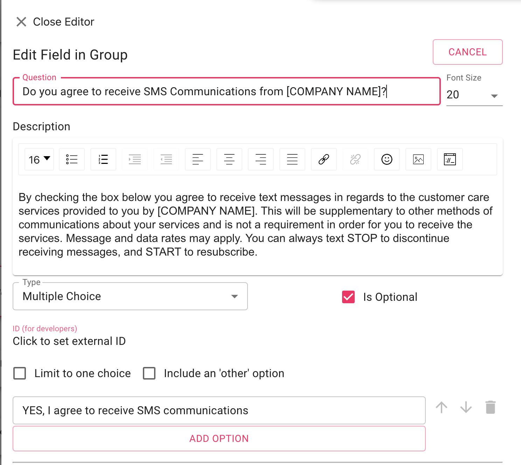Click ADD OPTION button

pyautogui.click(x=219, y=438)
